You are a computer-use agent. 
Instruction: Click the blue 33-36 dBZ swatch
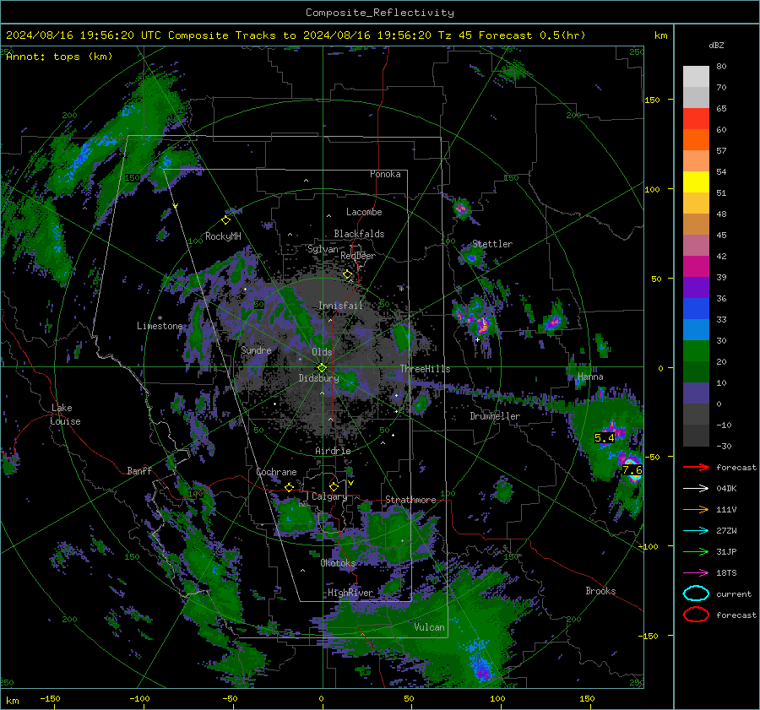[696, 309]
